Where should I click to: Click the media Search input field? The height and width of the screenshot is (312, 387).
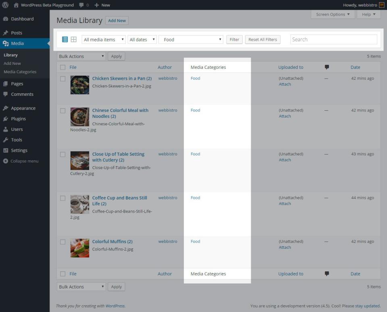click(x=333, y=39)
